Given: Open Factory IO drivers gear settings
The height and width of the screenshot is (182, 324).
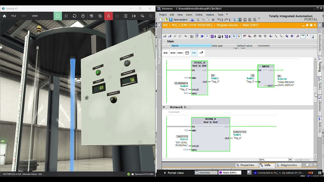Looking at the screenshot, I should [x=143, y=16].
